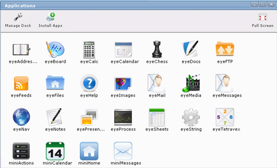Open the eyeNotes notepad
277x168 pixels.
click(54, 117)
